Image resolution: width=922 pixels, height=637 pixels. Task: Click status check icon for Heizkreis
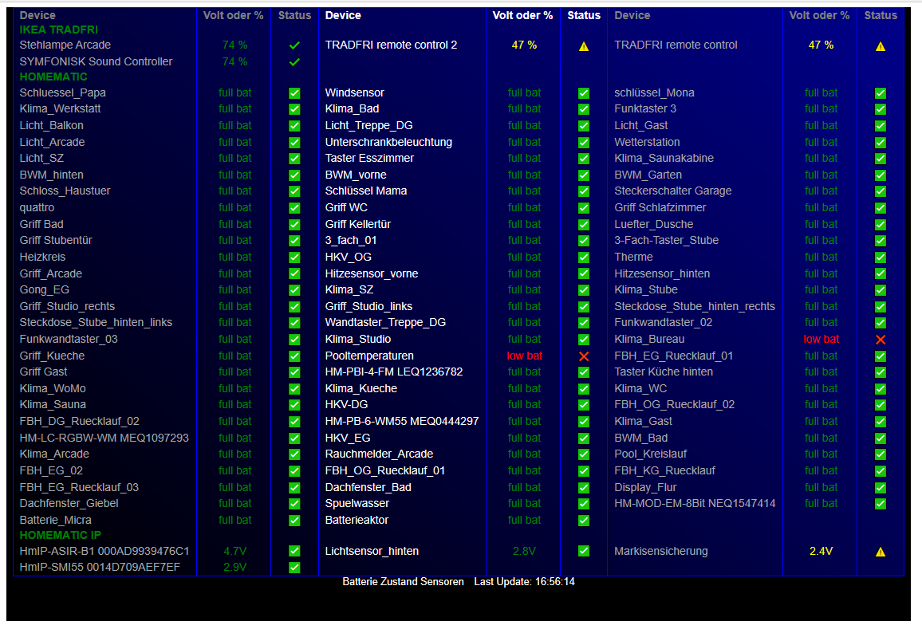[294, 258]
